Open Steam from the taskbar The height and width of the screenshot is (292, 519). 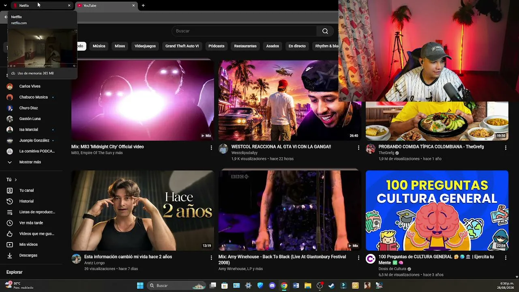coord(331,286)
